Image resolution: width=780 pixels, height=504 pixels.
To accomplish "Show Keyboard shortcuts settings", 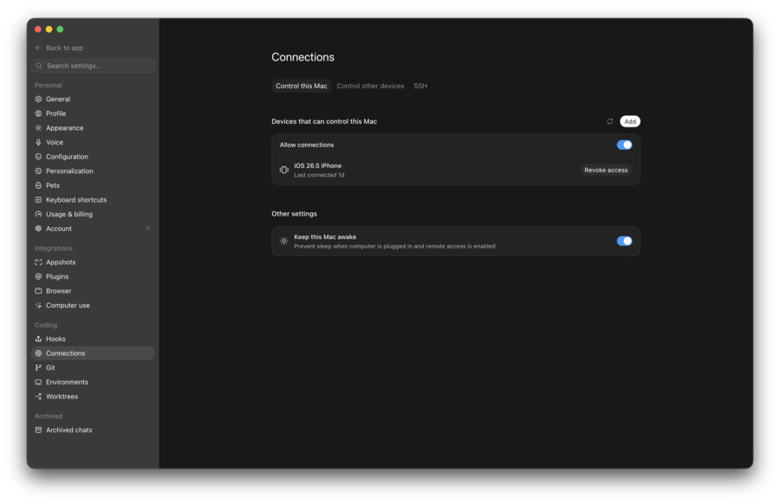I will coord(93,200).
